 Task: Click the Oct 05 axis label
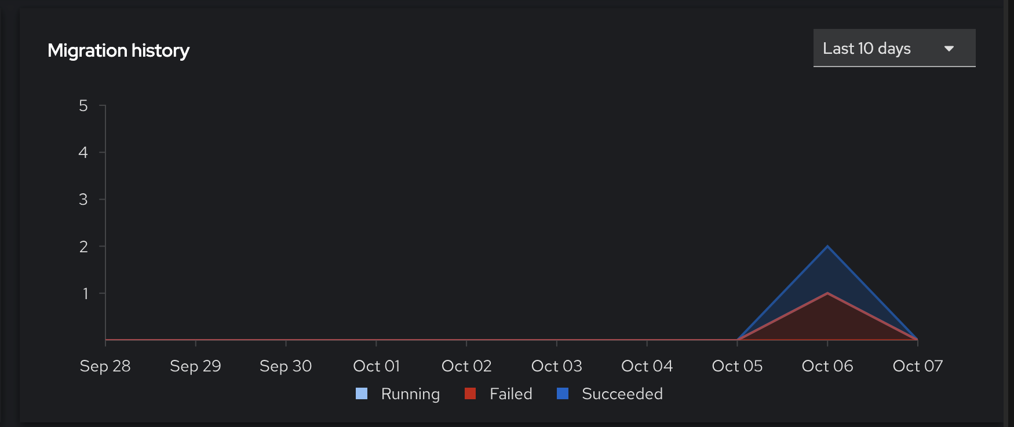click(737, 366)
